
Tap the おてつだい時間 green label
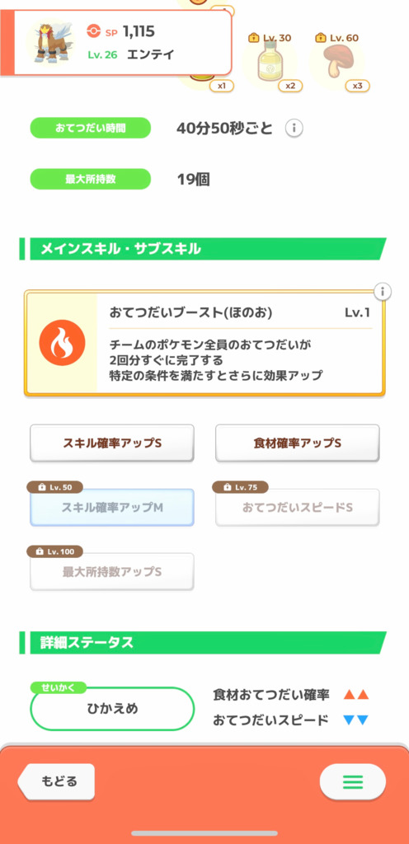91,128
